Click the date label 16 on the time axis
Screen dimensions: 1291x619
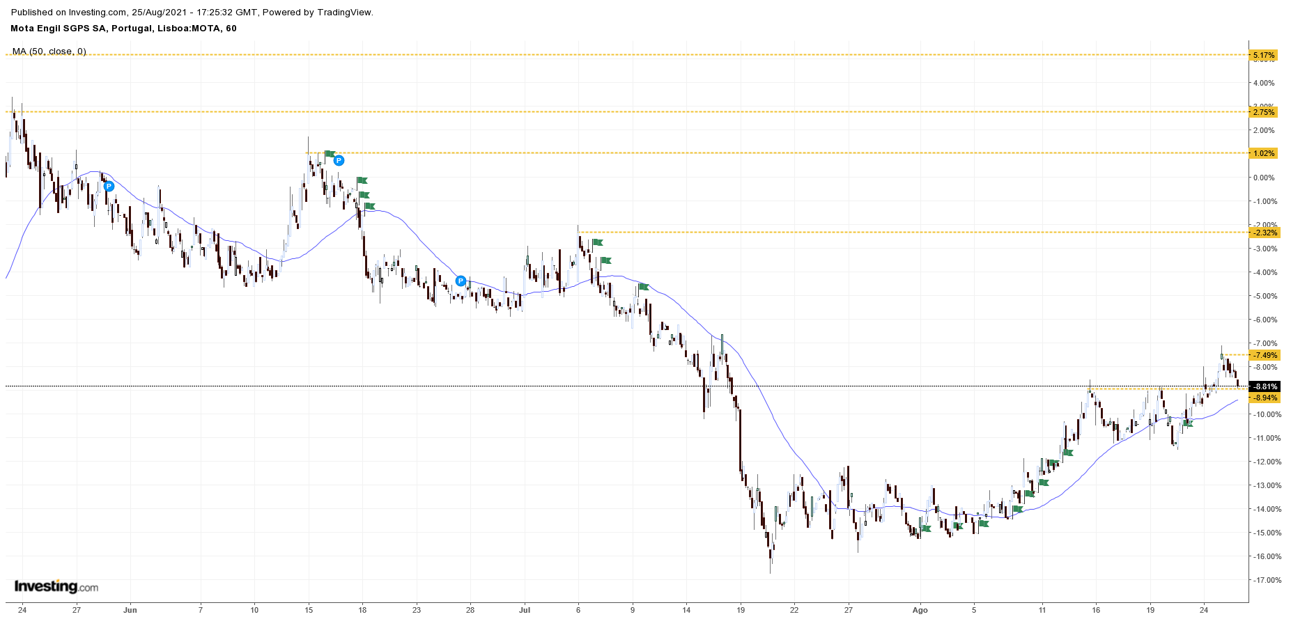point(1096,610)
